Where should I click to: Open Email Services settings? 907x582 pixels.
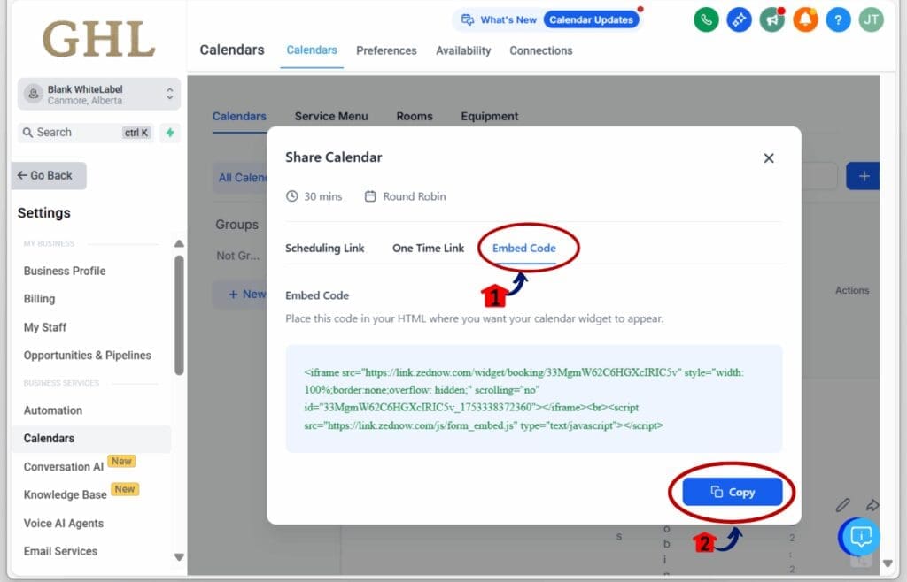coord(61,551)
